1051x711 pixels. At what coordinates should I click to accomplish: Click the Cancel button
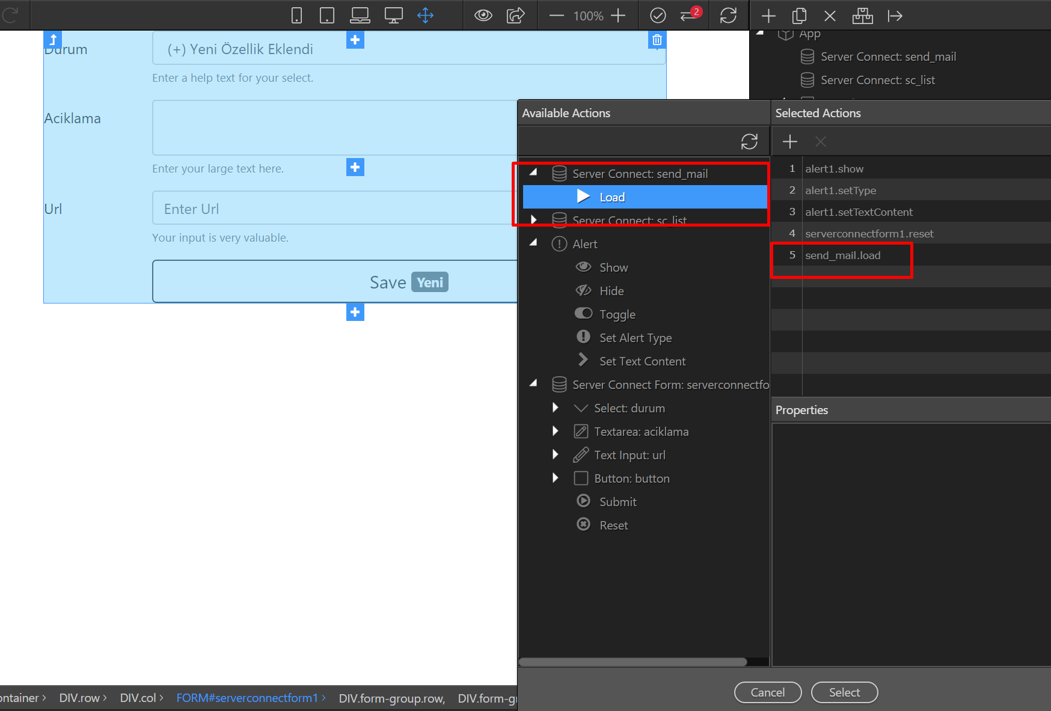click(x=768, y=692)
